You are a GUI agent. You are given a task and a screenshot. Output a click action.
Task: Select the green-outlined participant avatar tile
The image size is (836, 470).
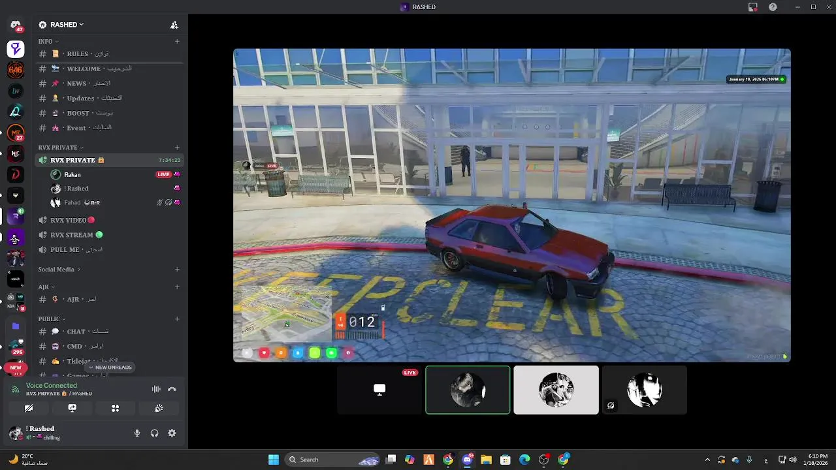[468, 390]
